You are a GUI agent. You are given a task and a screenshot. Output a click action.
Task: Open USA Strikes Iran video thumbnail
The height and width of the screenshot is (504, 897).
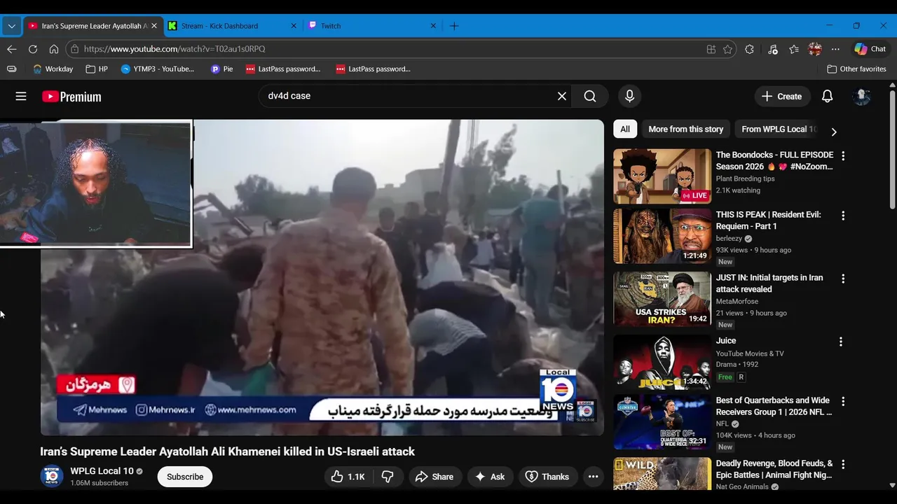click(x=662, y=299)
